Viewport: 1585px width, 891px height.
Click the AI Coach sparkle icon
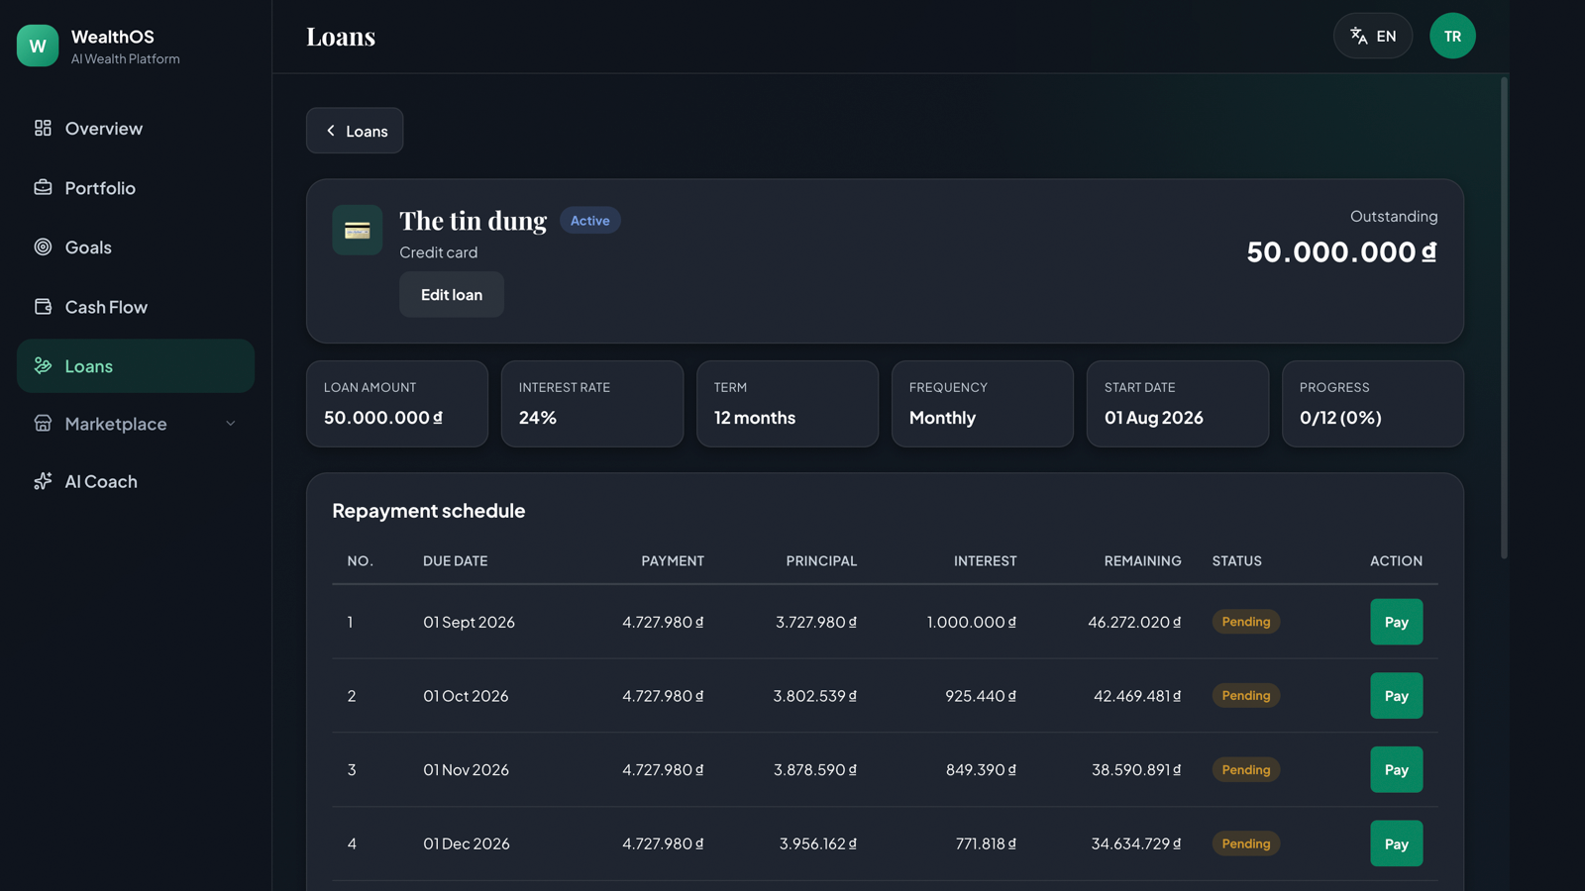(x=43, y=481)
